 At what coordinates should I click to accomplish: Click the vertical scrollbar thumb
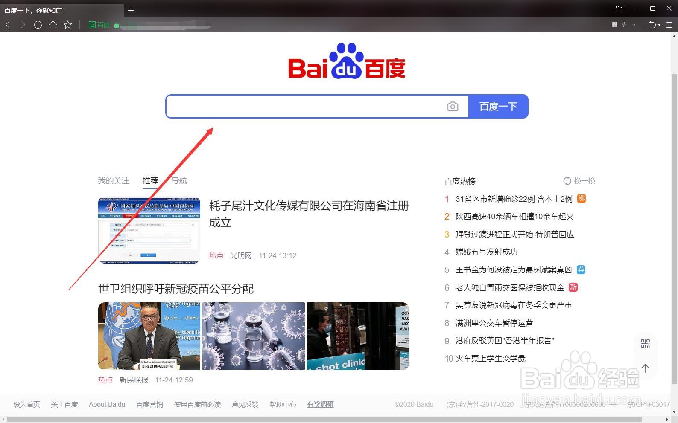click(675, 228)
